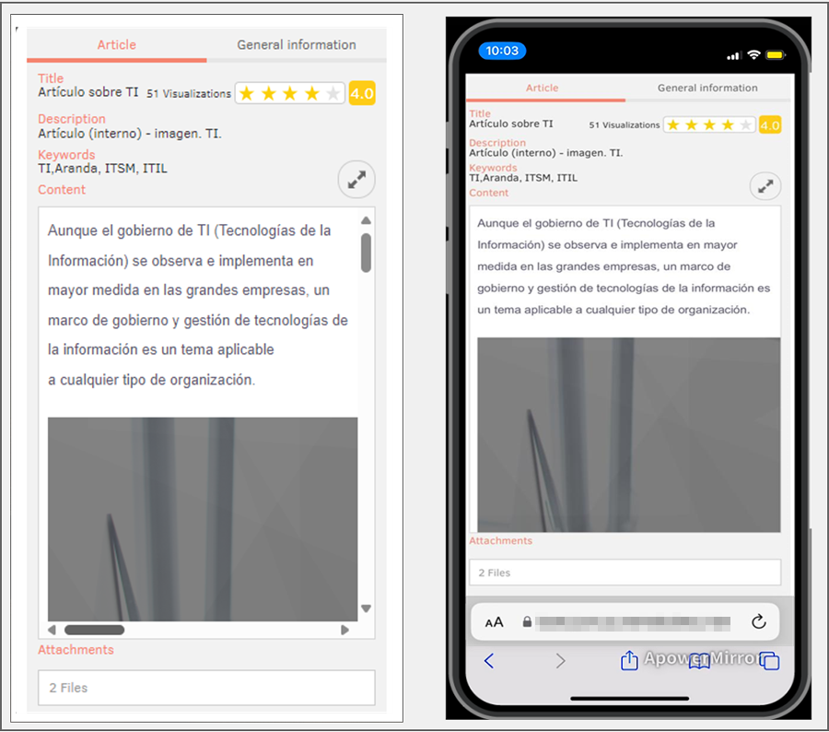Click the 4.0 rating badge in left panel

[x=362, y=94]
